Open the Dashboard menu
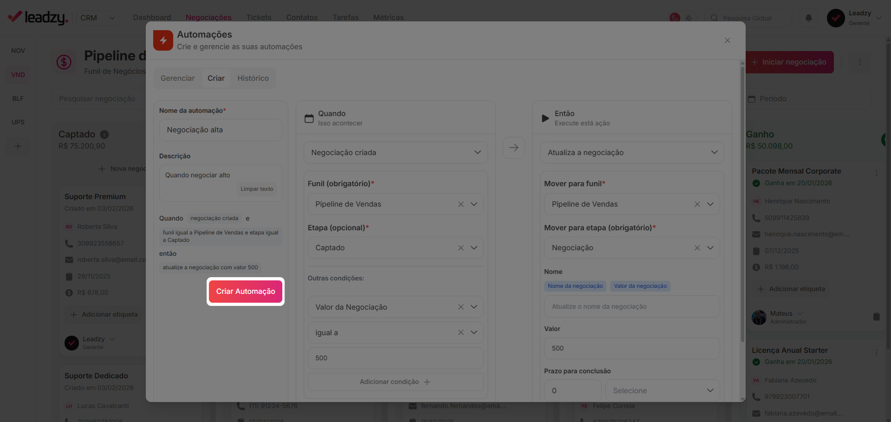891x422 pixels. pyautogui.click(x=152, y=17)
